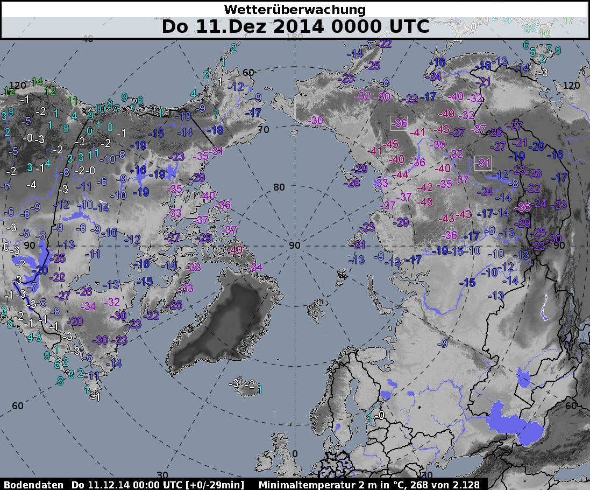Screen dimensions: 590x490
Task: Click the boxed -31 station value
Action: [482, 163]
